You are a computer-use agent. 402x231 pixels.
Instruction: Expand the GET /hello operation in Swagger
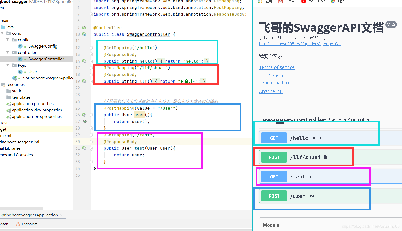click(331, 138)
